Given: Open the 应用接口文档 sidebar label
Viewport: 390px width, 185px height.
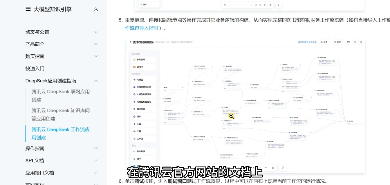Looking at the screenshot, I should pyautogui.click(x=40, y=173).
